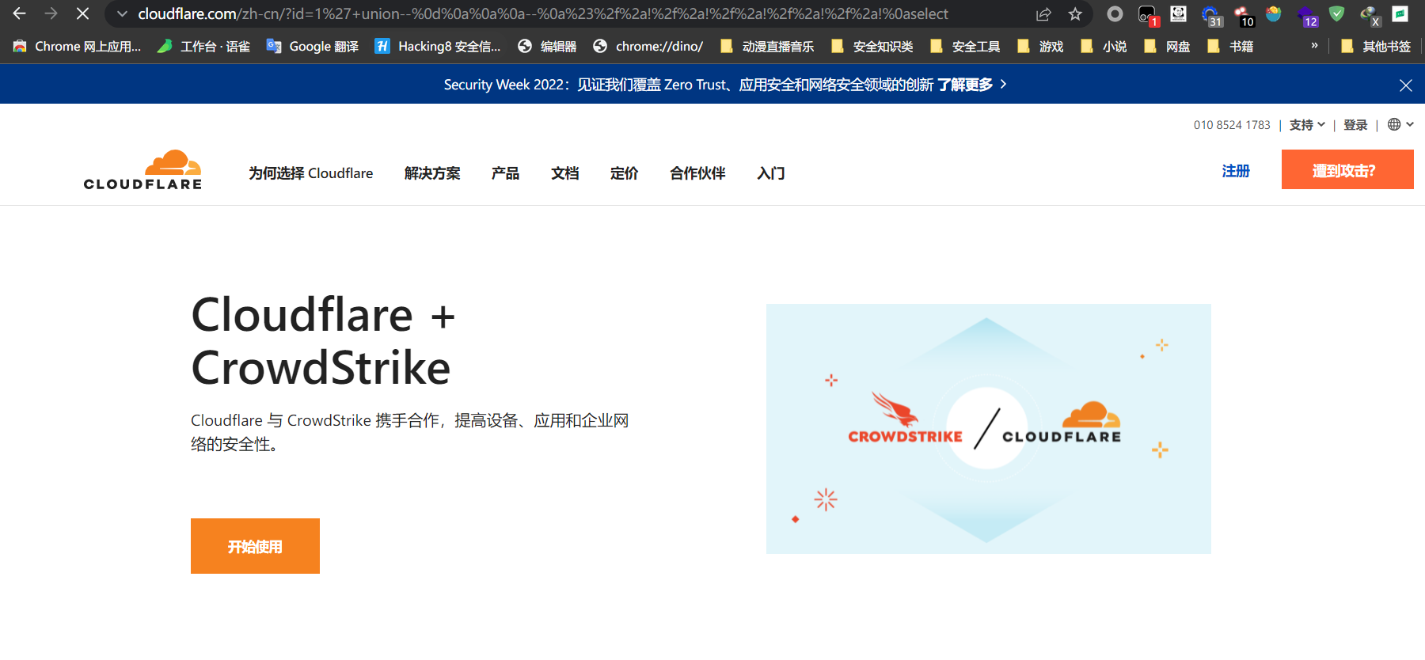The image size is (1425, 660).
Task: Open Chrome 网上应用 bookmark
Action: point(77,47)
